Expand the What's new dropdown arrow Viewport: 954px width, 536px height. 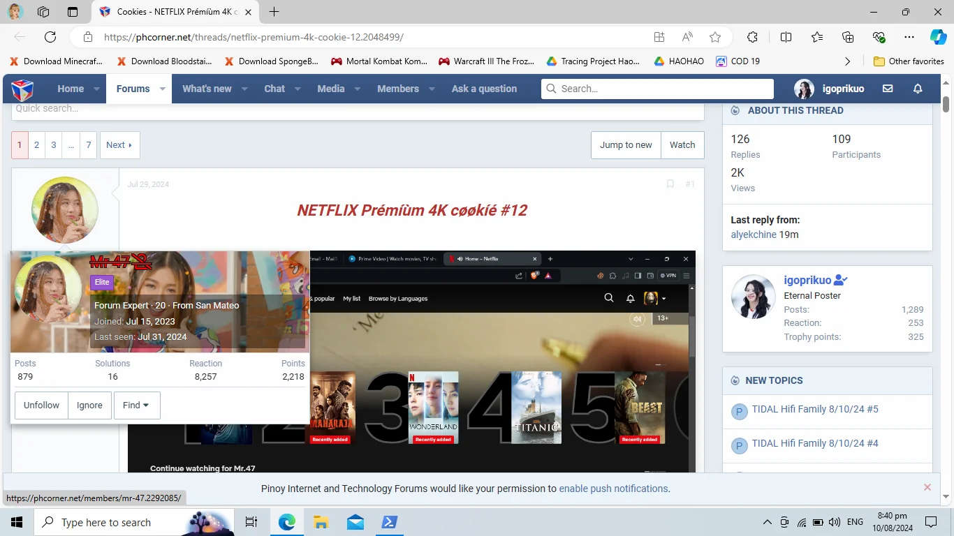[244, 89]
